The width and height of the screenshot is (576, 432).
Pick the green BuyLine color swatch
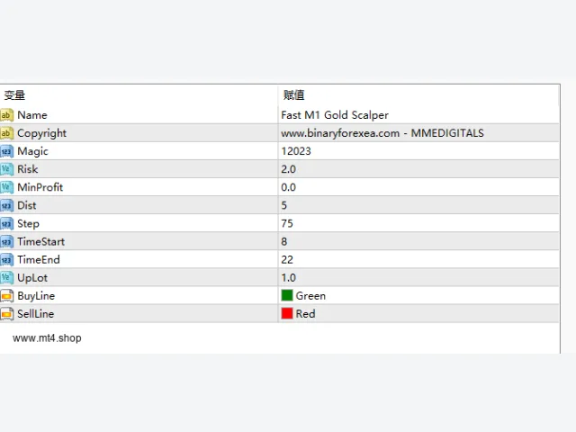tap(287, 295)
